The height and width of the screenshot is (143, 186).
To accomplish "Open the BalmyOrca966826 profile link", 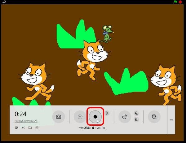I will (x=26, y=121).
